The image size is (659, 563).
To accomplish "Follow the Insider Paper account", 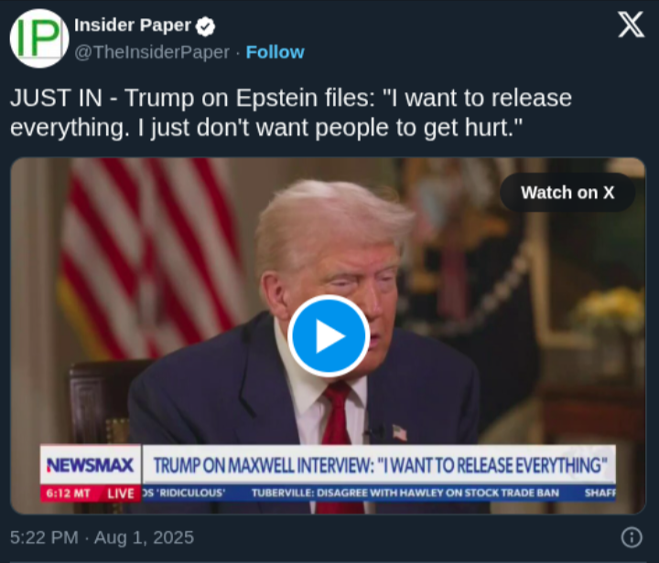I will click(x=275, y=52).
